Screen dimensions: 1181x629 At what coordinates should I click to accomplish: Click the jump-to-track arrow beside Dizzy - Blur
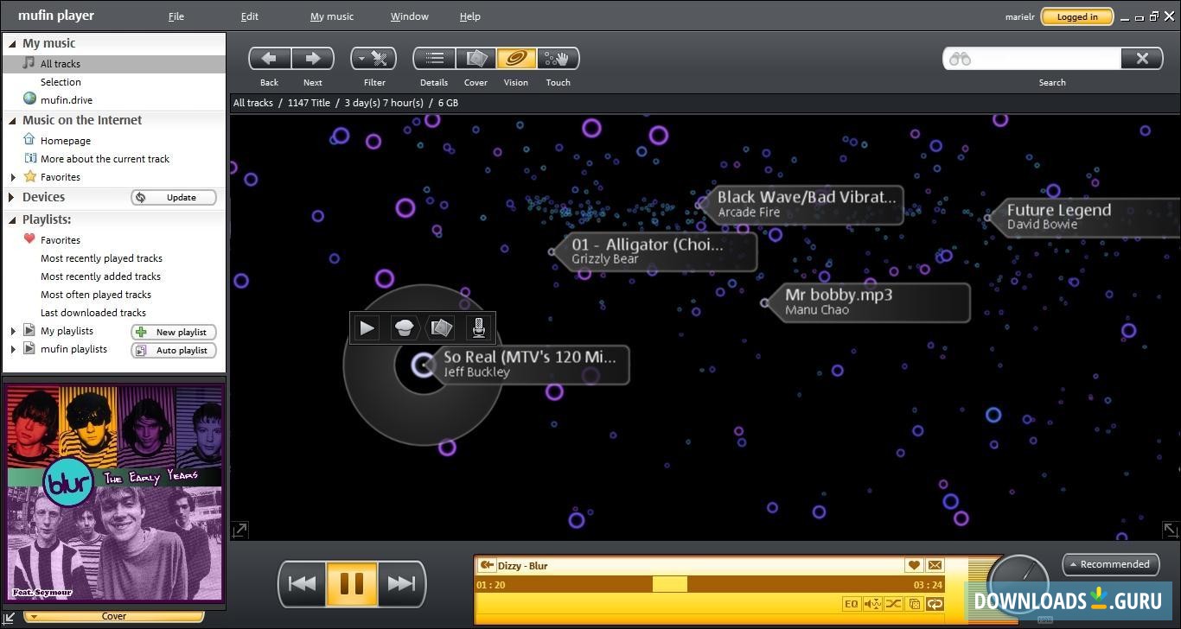click(x=486, y=566)
